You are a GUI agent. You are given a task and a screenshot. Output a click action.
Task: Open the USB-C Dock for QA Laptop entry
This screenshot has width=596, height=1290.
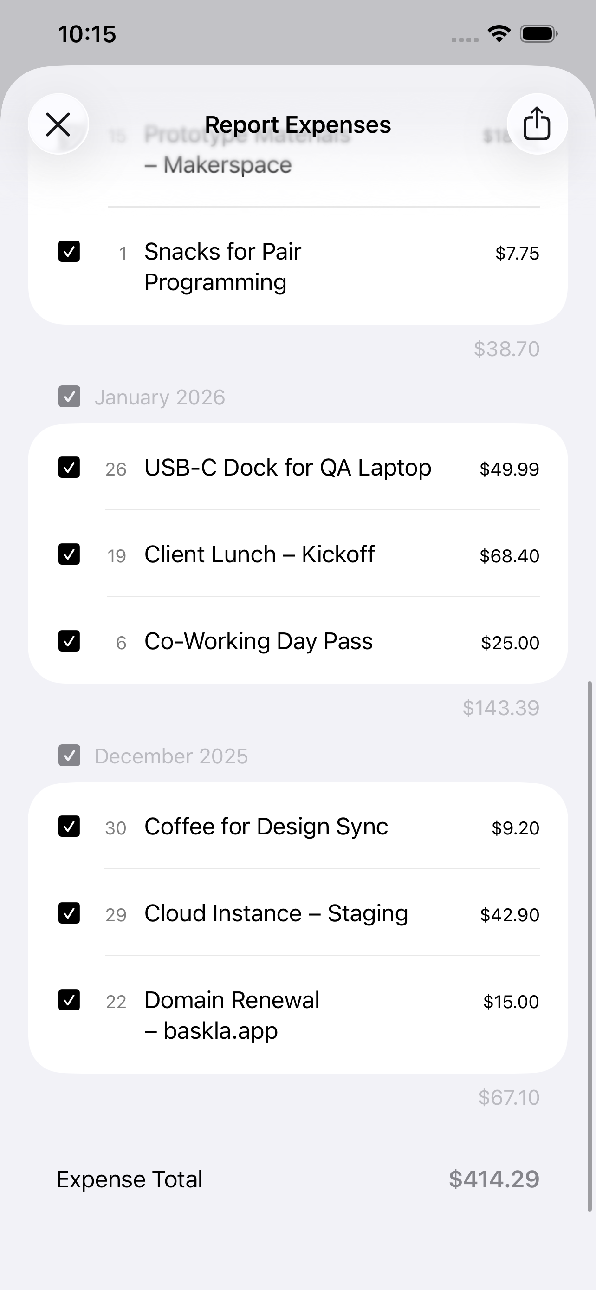coord(288,468)
